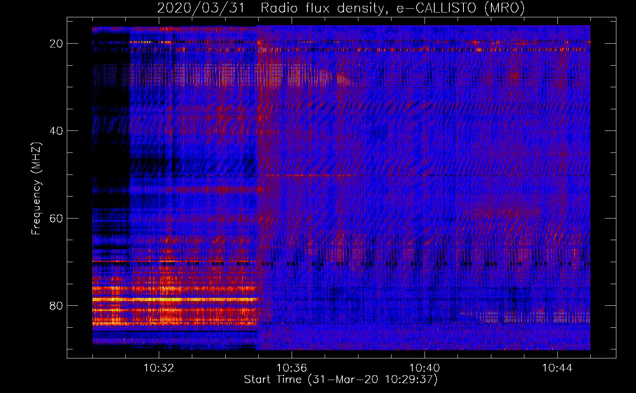This screenshot has height=393, width=636.
Task: Click the 60 MHz frequency tick label
Action: (x=57, y=219)
